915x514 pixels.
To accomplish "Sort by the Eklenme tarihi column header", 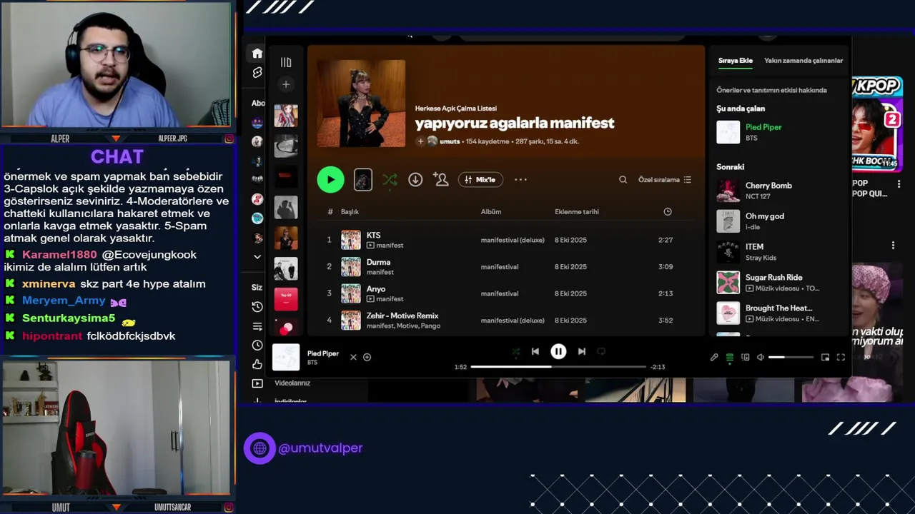I will point(577,212).
